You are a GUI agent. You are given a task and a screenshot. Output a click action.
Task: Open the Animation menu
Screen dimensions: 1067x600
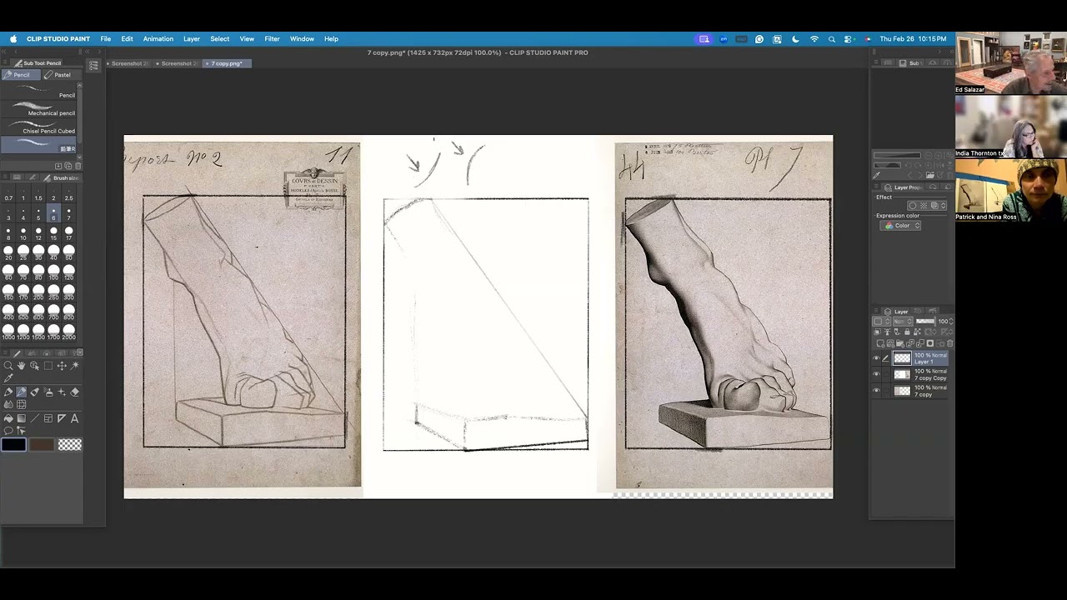pos(158,39)
